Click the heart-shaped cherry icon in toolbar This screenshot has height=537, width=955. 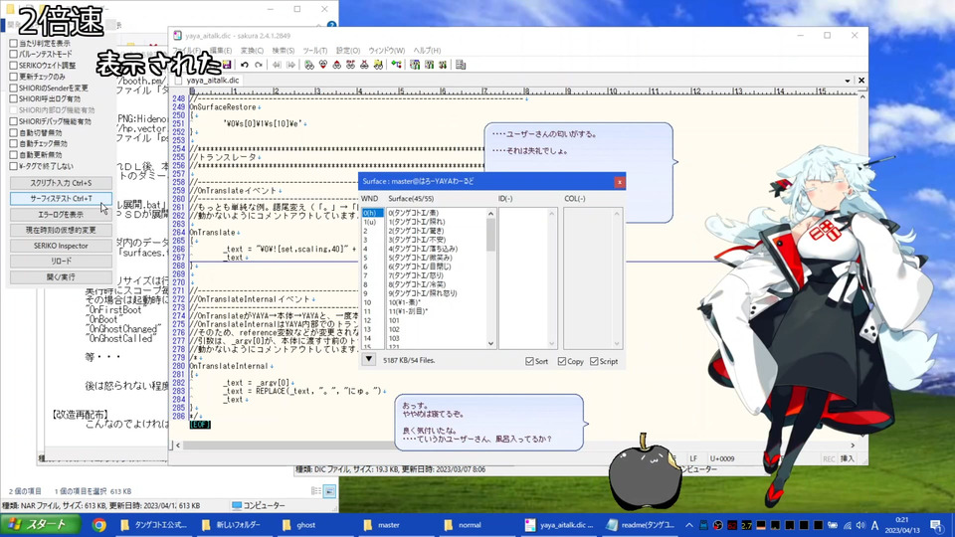point(322,65)
